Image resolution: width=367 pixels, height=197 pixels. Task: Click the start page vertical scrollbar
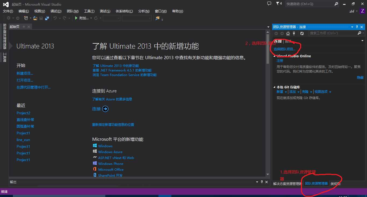pyautogui.click(x=268, y=104)
